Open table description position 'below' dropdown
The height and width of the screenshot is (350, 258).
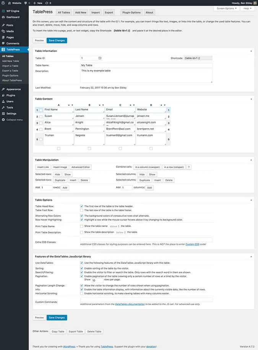pyautogui.click(x=121, y=232)
